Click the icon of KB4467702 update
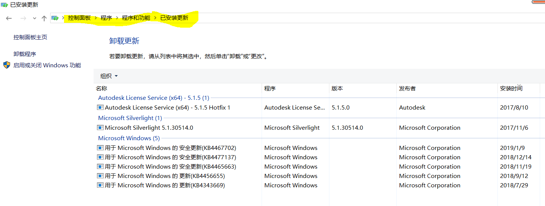The width and height of the screenshot is (545, 206). click(100, 148)
